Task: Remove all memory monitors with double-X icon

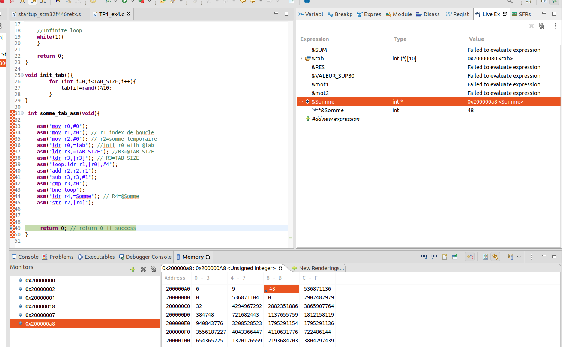Action: click(x=153, y=269)
